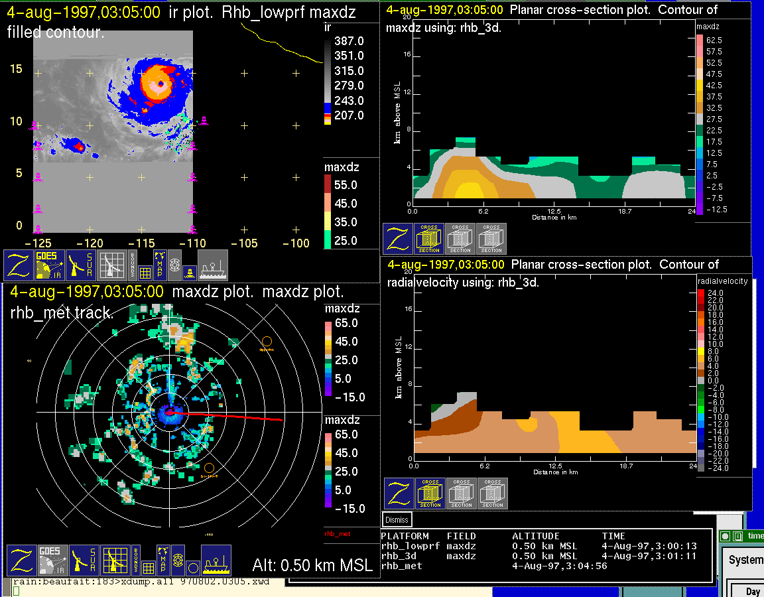Click the circle icon in the bottom-left plot toolbar
764x597 pixels.
pos(192,568)
